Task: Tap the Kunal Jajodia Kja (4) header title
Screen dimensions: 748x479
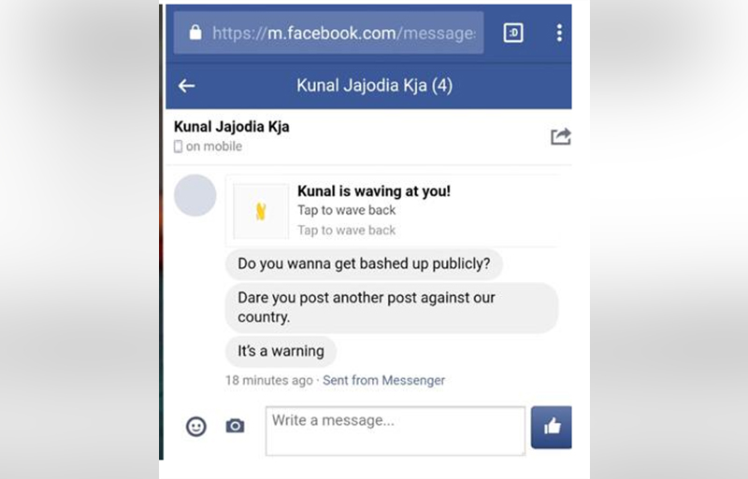Action: [x=375, y=86]
